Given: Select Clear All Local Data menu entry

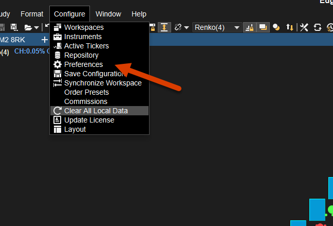Looking at the screenshot, I should (x=96, y=111).
